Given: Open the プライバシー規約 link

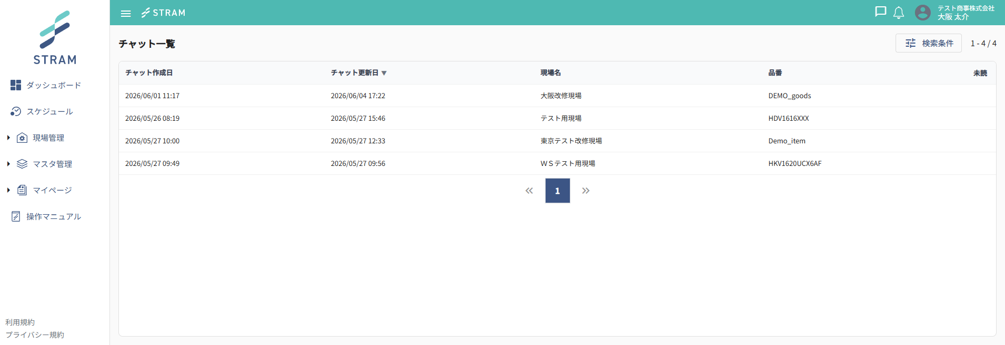Looking at the screenshot, I should coord(35,335).
